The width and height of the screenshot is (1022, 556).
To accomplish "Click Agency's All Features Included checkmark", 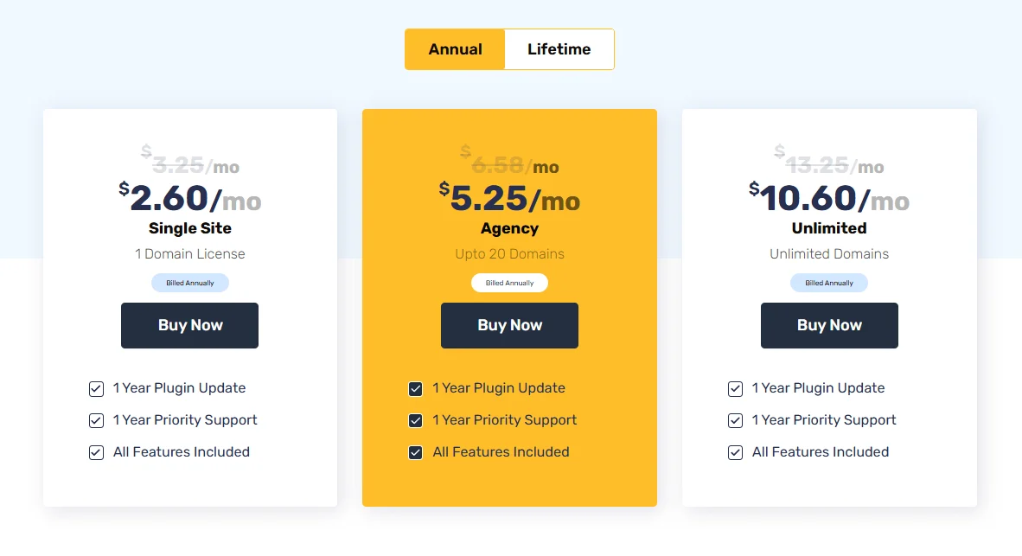I will pos(415,453).
